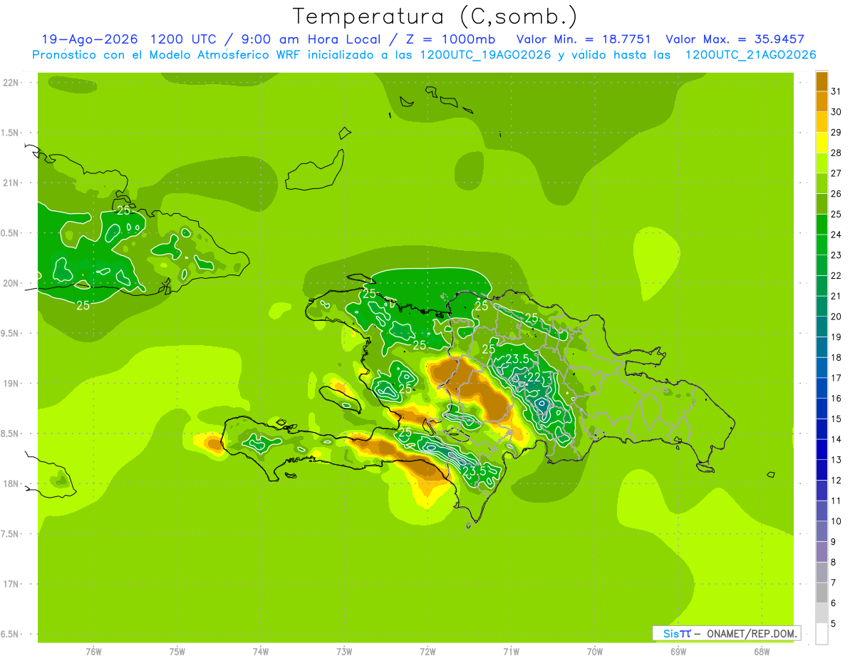Click the '73W' longitude axis label

pyautogui.click(x=344, y=652)
